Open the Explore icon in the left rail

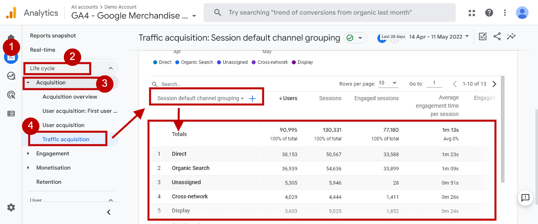[x=11, y=76]
